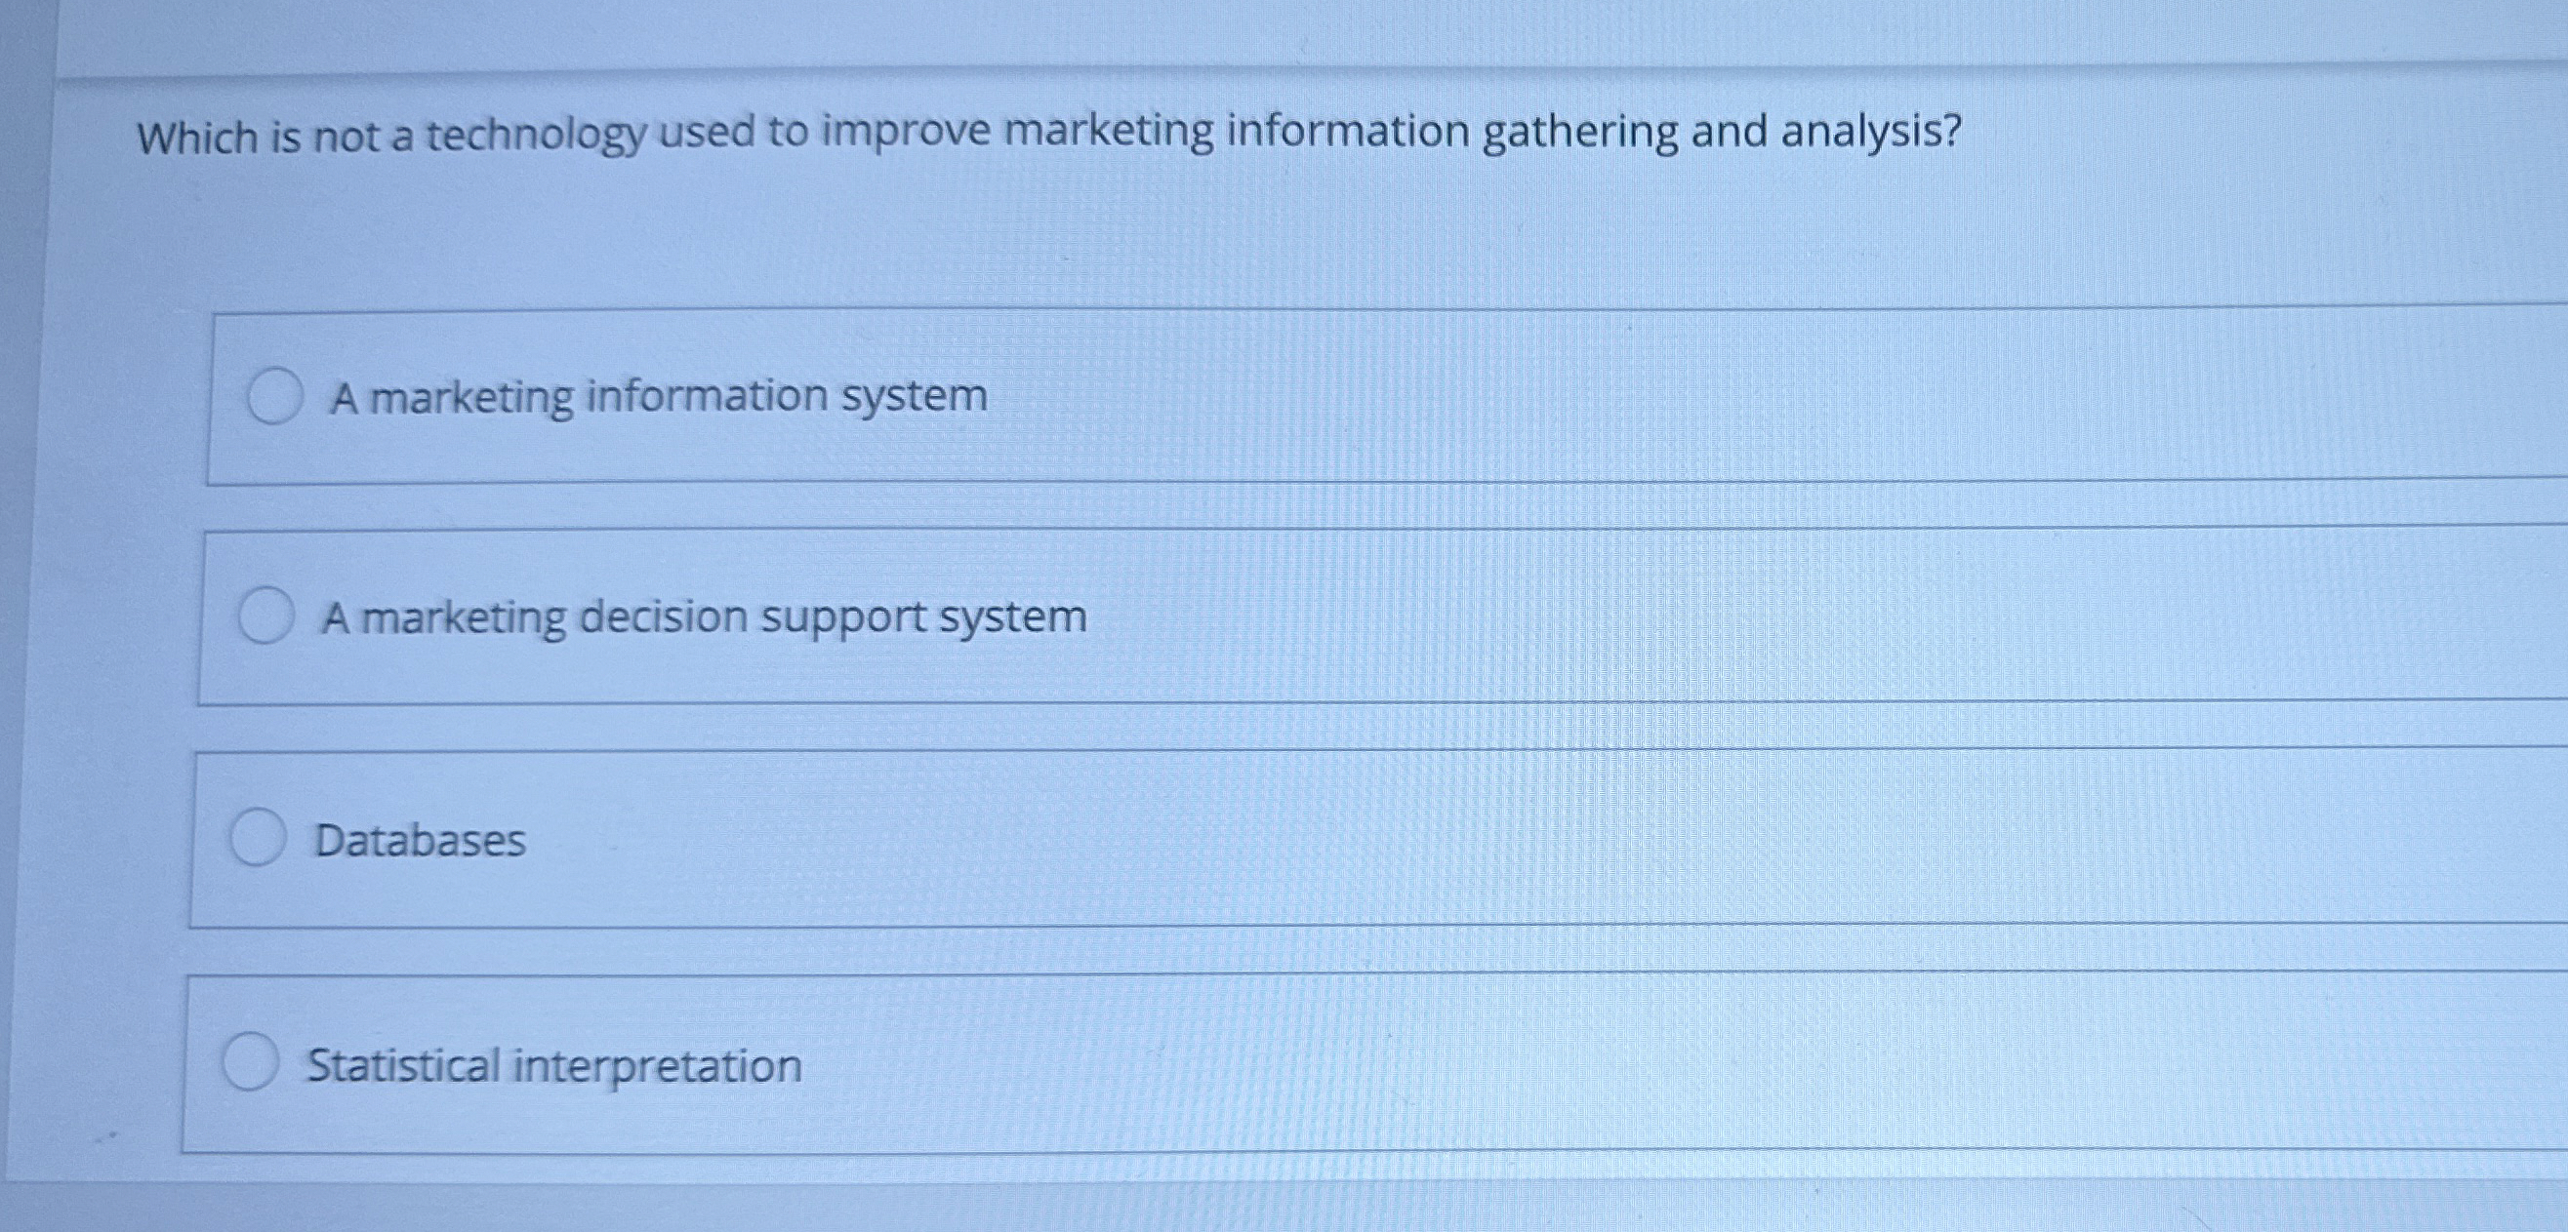
Task: Select the 'A marketing information system' radio button
Action: click(274, 398)
